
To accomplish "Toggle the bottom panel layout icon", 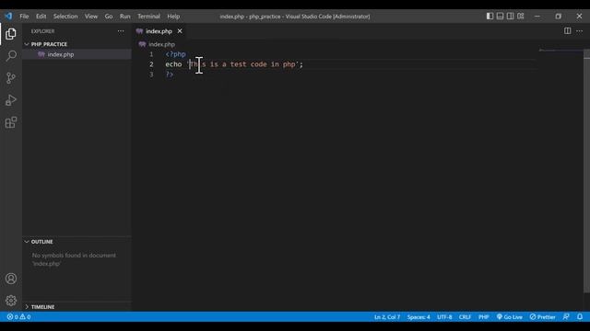I will pyautogui.click(x=500, y=17).
